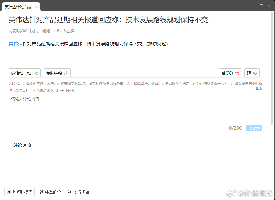275x200 pixels.
Task: Close the news window
Action: [x=269, y=6]
